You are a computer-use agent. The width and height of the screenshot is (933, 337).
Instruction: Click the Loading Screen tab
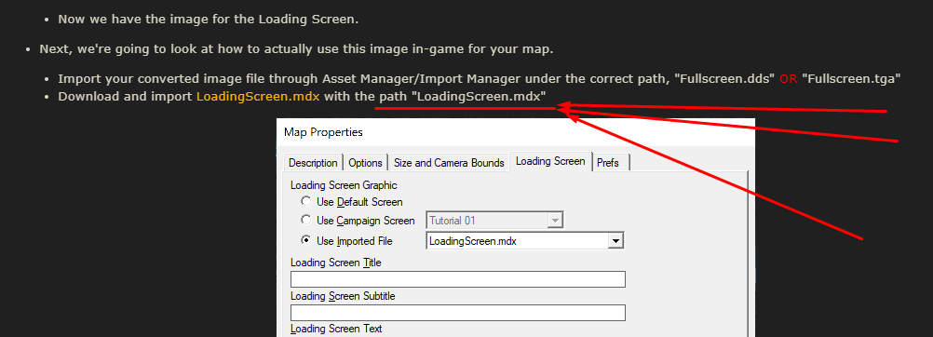pos(550,161)
